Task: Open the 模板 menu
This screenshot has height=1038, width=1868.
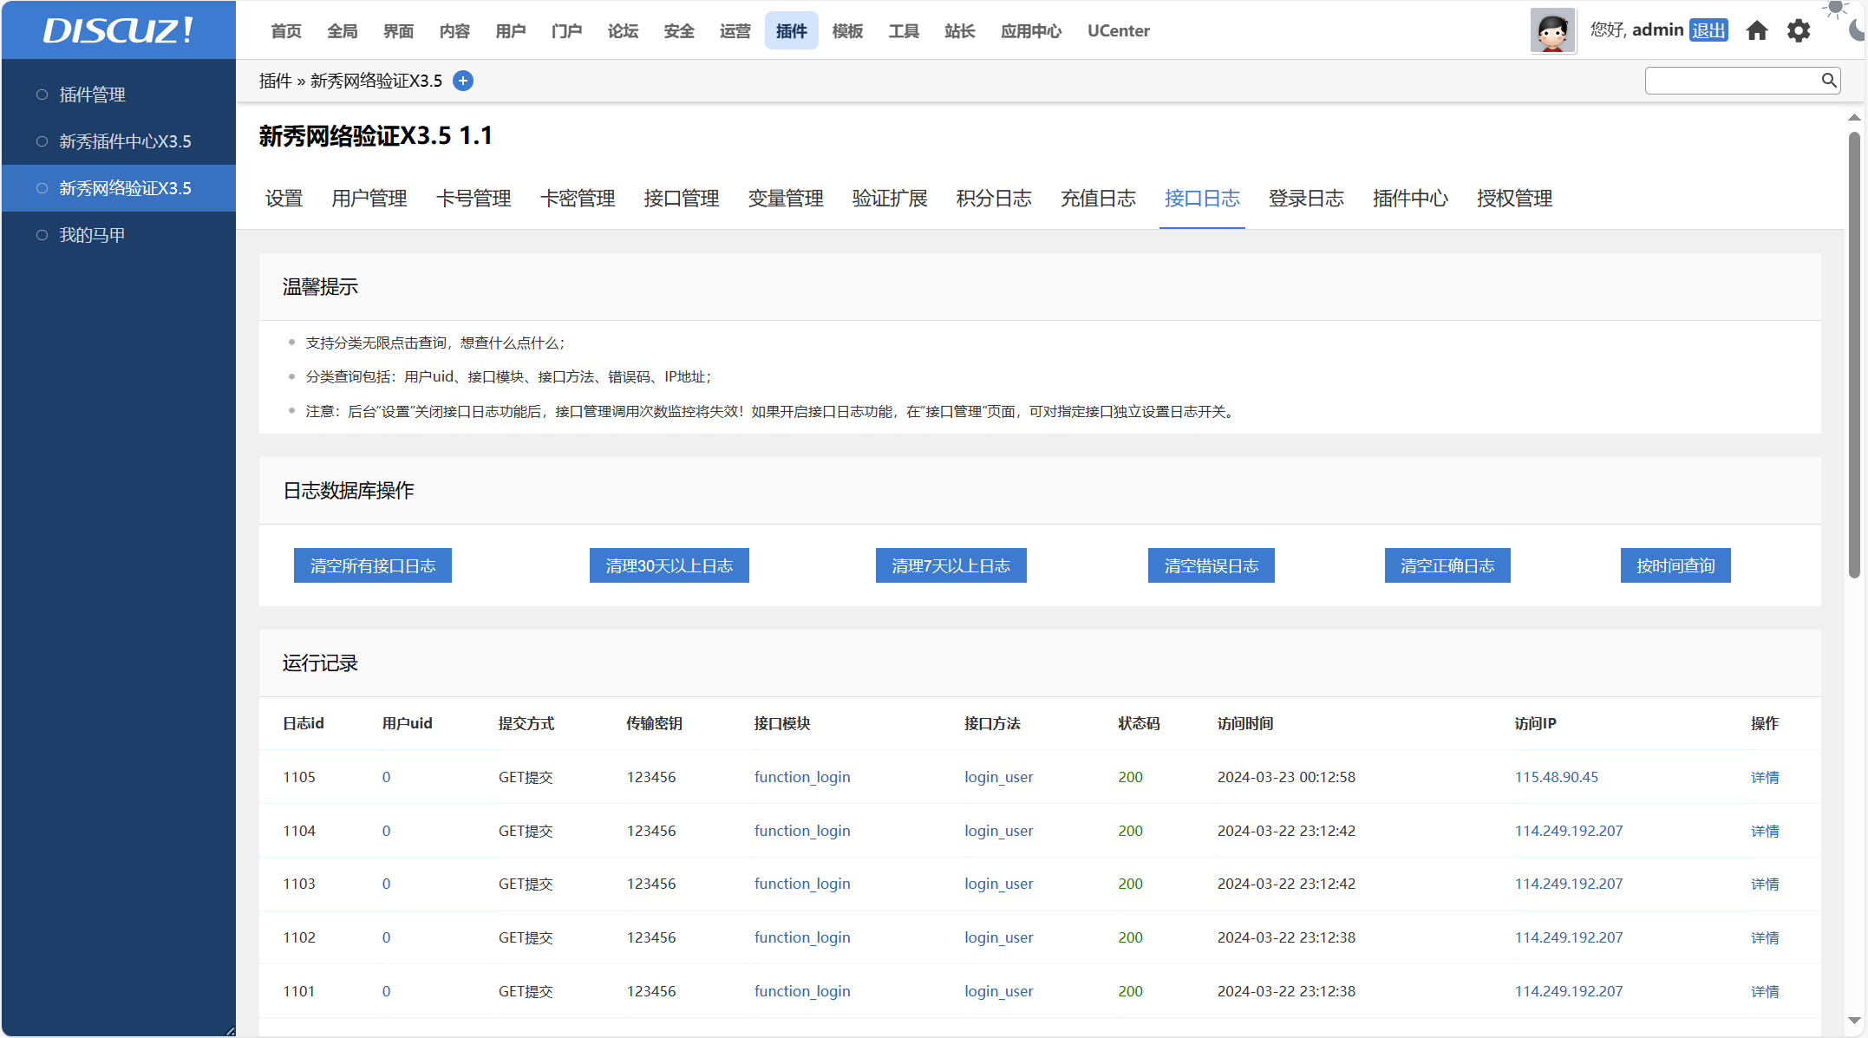Action: click(847, 31)
